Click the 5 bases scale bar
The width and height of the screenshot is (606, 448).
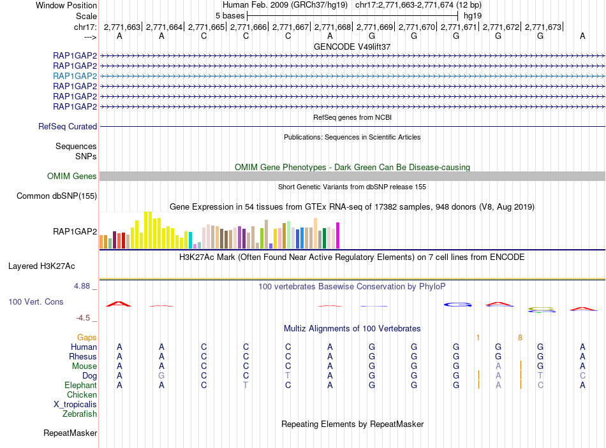[353, 16]
